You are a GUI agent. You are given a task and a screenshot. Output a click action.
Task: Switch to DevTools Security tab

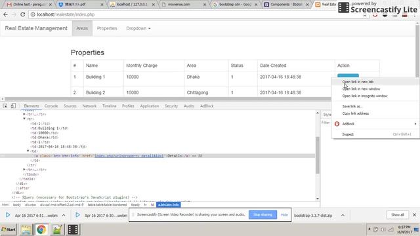171,106
